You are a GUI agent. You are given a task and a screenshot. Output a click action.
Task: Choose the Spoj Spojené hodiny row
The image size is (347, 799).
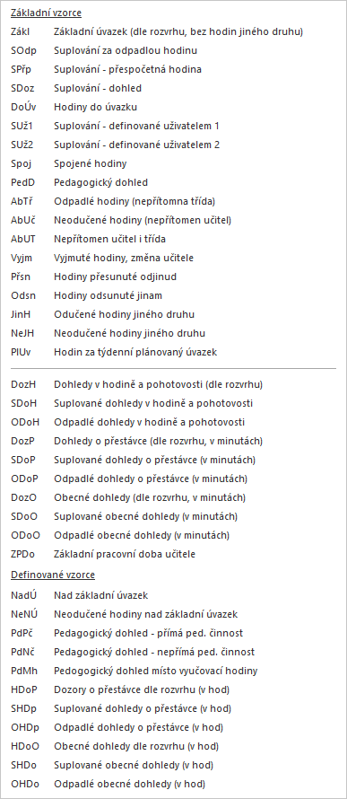[69, 163]
